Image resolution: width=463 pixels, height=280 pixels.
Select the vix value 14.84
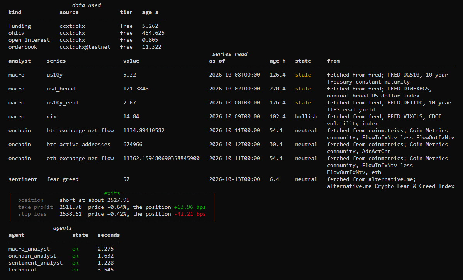pyautogui.click(x=131, y=116)
